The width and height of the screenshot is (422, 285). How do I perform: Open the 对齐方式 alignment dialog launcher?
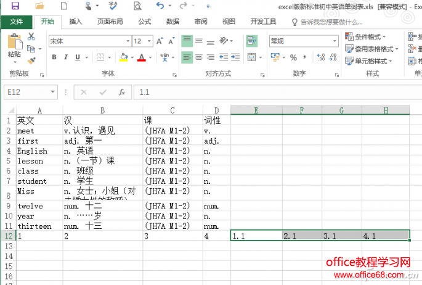pyautogui.click(x=262, y=75)
